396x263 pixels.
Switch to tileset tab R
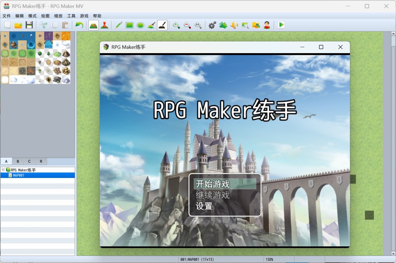[x=41, y=161]
